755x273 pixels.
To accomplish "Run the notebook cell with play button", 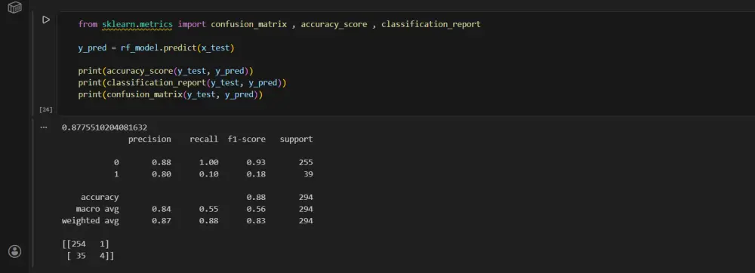I will (x=46, y=20).
